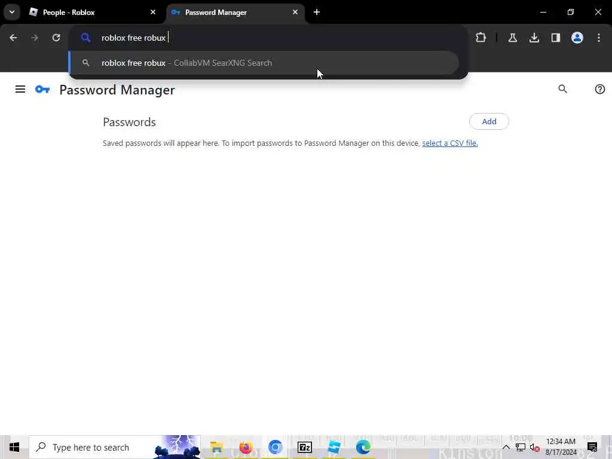The width and height of the screenshot is (612, 459).
Task: Restore down the browser window
Action: (571, 13)
